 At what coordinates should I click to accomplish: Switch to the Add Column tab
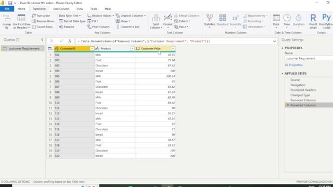coord(61,9)
